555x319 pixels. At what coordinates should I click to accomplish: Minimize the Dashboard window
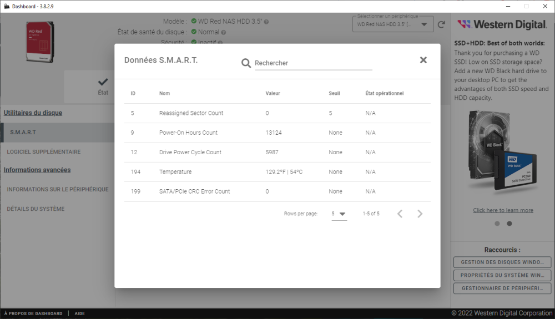(x=508, y=6)
